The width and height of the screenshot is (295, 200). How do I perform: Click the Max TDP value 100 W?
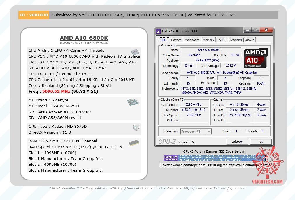[x=235, y=55]
